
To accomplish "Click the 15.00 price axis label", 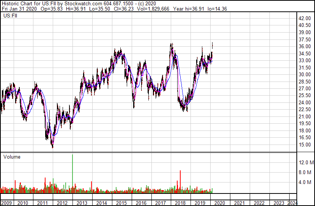I will 304,145.
